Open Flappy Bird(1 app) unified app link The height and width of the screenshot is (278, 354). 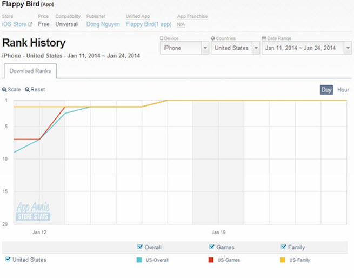[149, 24]
